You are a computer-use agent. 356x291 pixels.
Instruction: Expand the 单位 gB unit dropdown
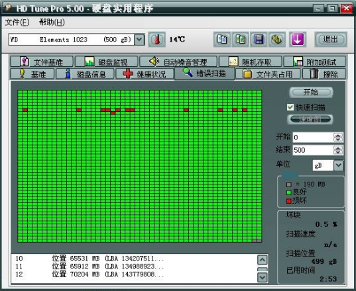pos(339,165)
